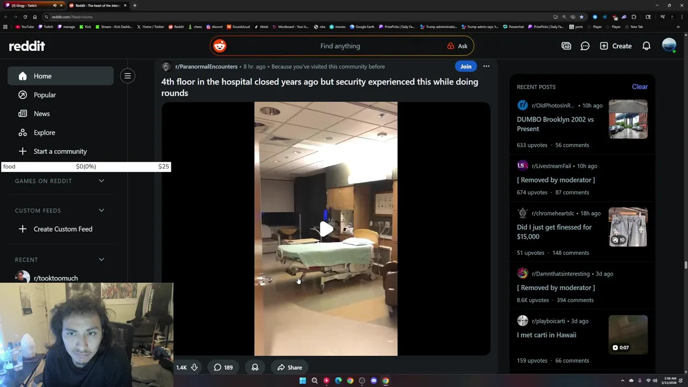This screenshot has width=688, height=387.
Task: Switch to the Gingy Twitch browser tab
Action: [33, 5]
